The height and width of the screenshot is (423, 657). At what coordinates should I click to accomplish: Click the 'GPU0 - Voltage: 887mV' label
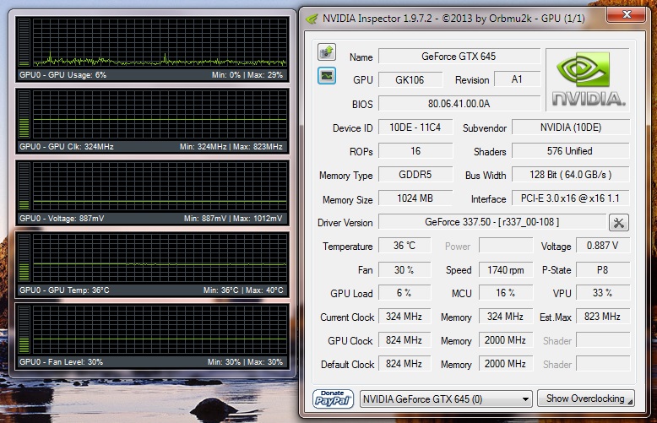click(62, 218)
